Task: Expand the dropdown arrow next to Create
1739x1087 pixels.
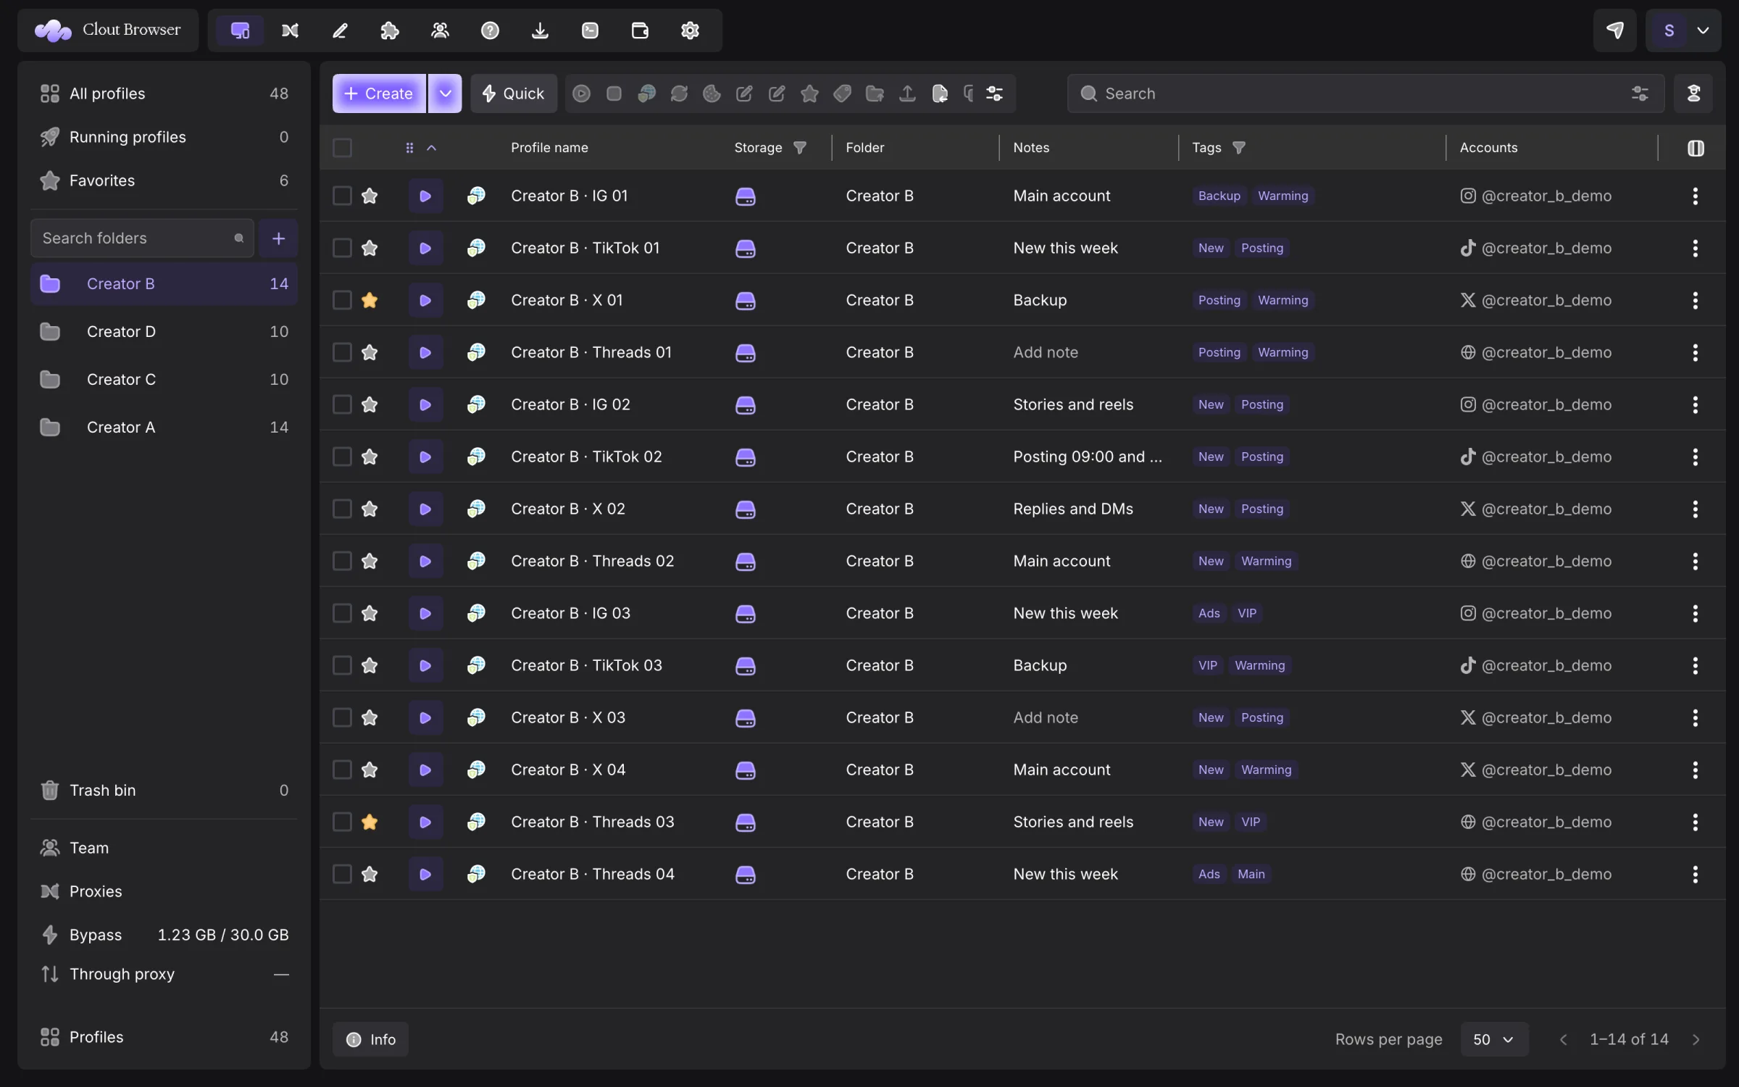Action: [x=445, y=93]
